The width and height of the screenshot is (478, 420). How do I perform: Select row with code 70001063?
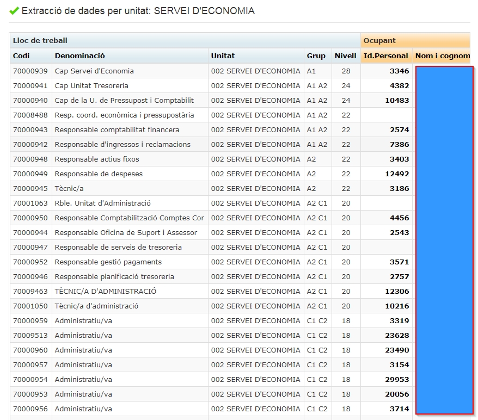click(30, 203)
